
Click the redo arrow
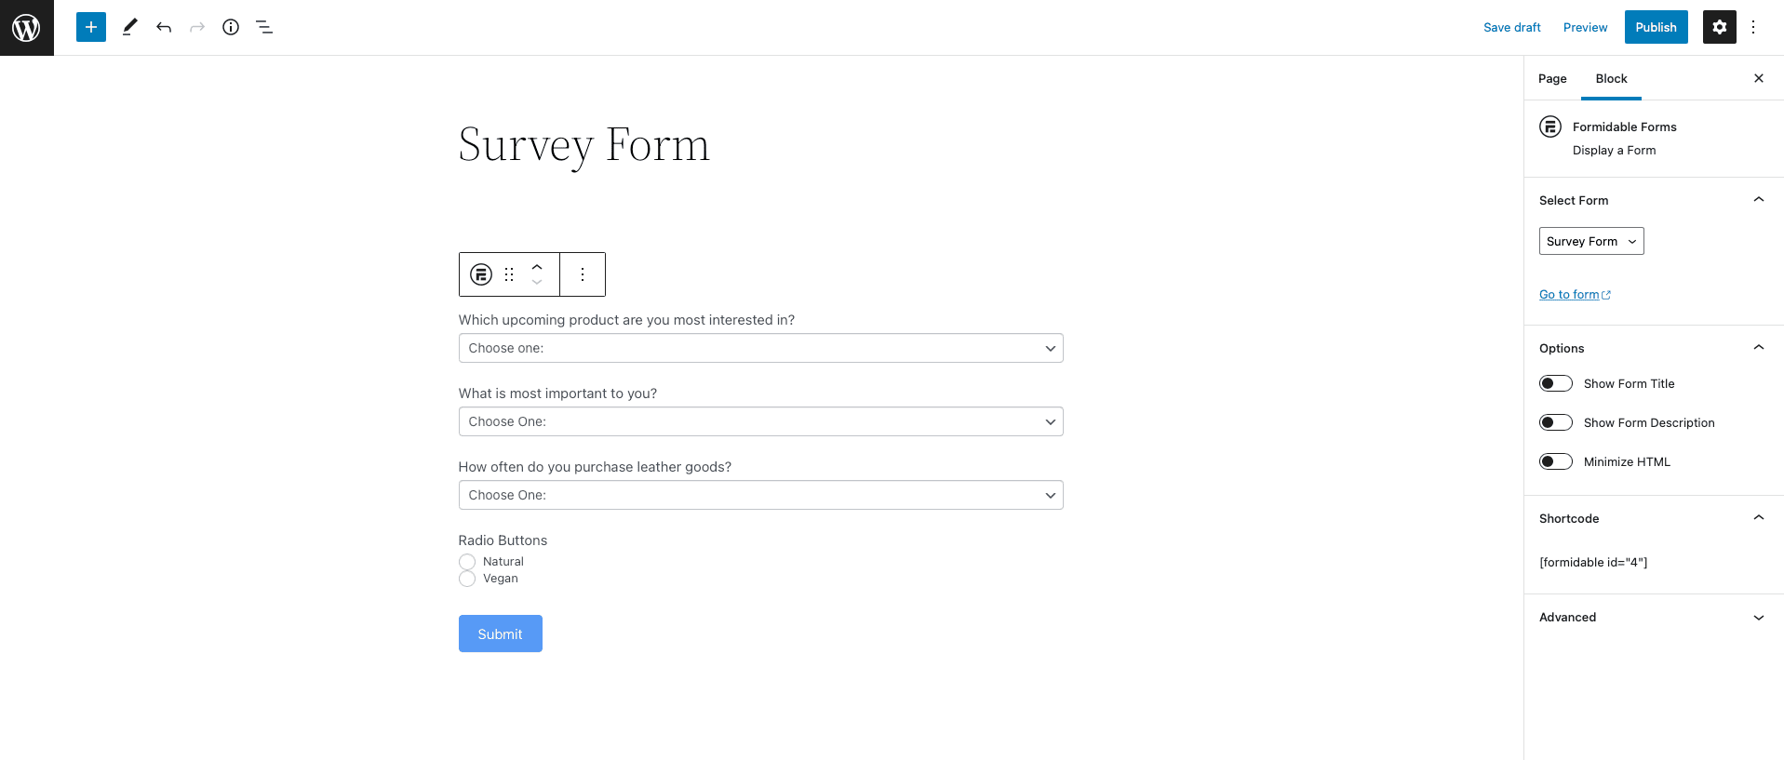point(197,27)
